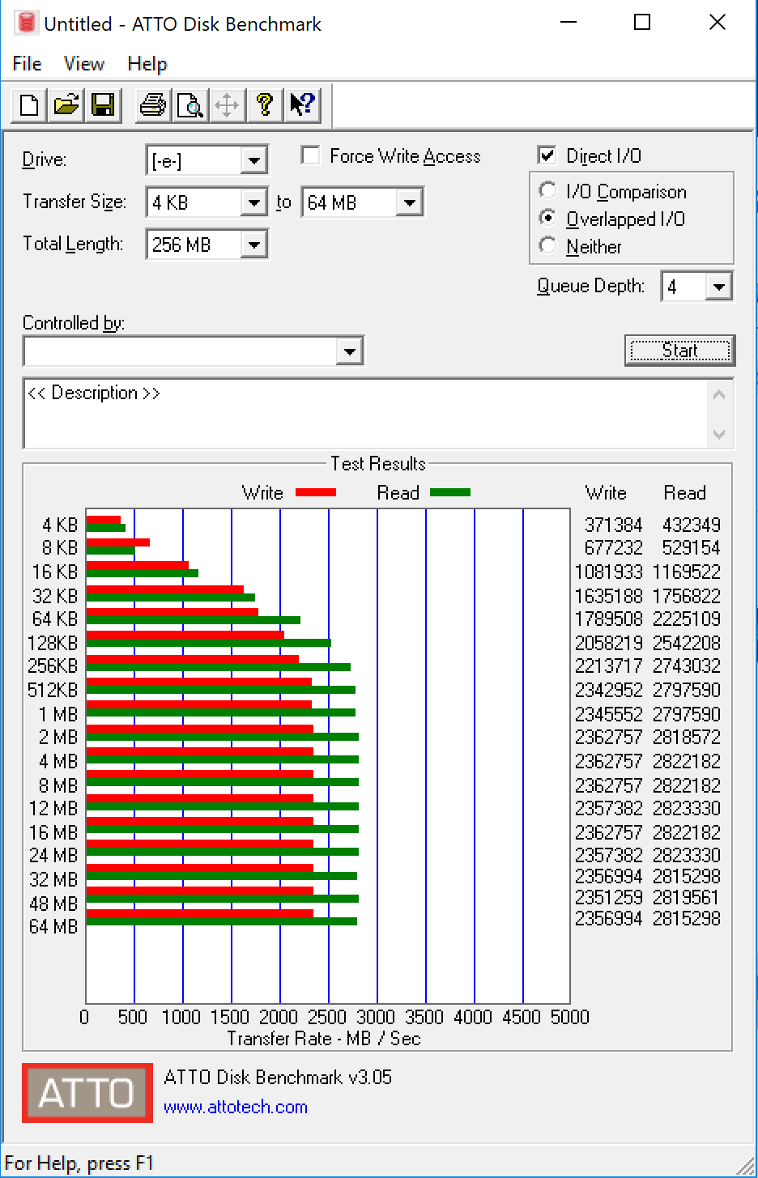Click the grayed move arrows toolbar icon
The height and width of the screenshot is (1178, 758).
click(x=228, y=105)
